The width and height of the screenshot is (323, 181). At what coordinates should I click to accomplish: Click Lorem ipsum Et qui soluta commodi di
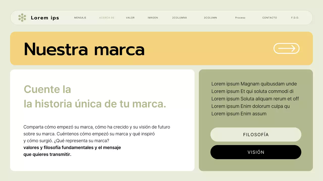point(252,91)
